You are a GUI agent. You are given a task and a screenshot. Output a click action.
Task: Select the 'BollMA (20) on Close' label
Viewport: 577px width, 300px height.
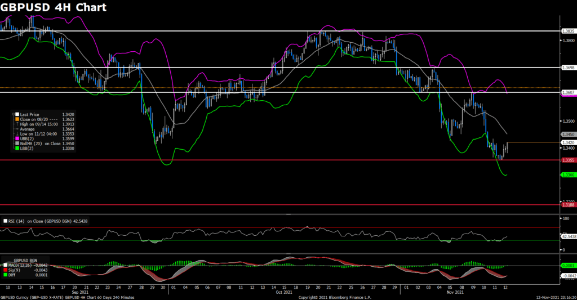click(40, 144)
